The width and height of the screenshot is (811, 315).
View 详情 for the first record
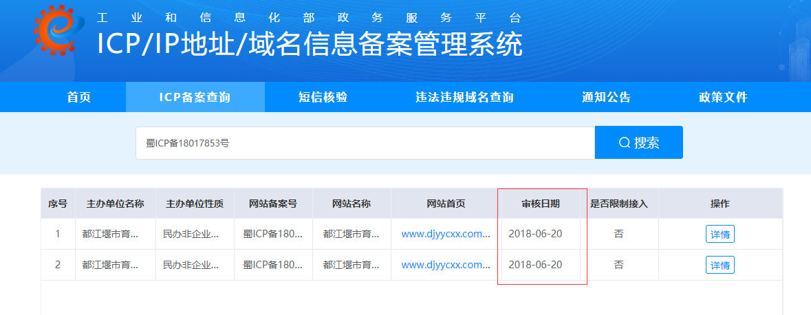[x=720, y=235]
